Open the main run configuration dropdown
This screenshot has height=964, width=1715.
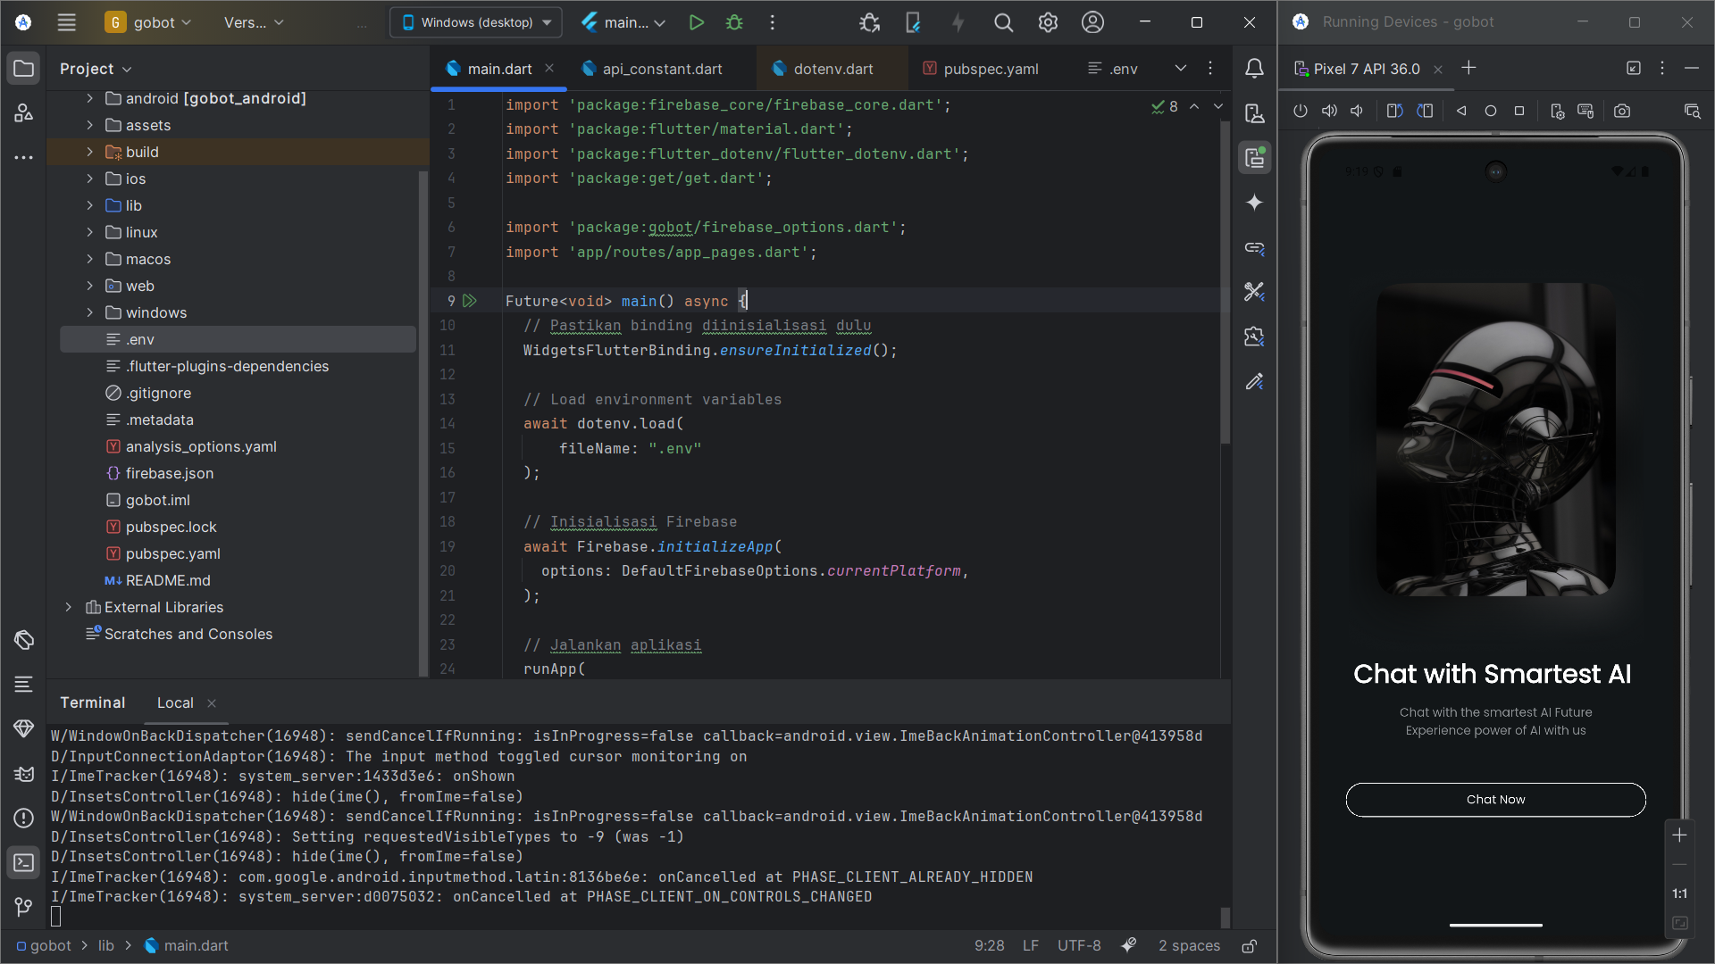point(623,22)
